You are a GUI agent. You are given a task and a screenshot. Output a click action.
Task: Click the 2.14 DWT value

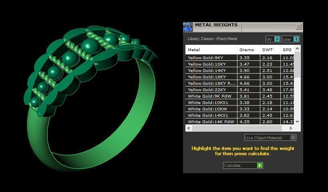[268, 109]
